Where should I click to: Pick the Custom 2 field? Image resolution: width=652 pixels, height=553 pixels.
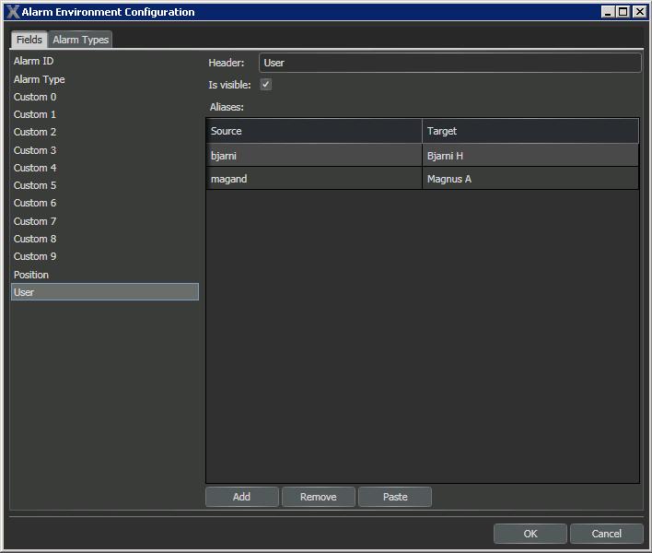tap(105, 132)
